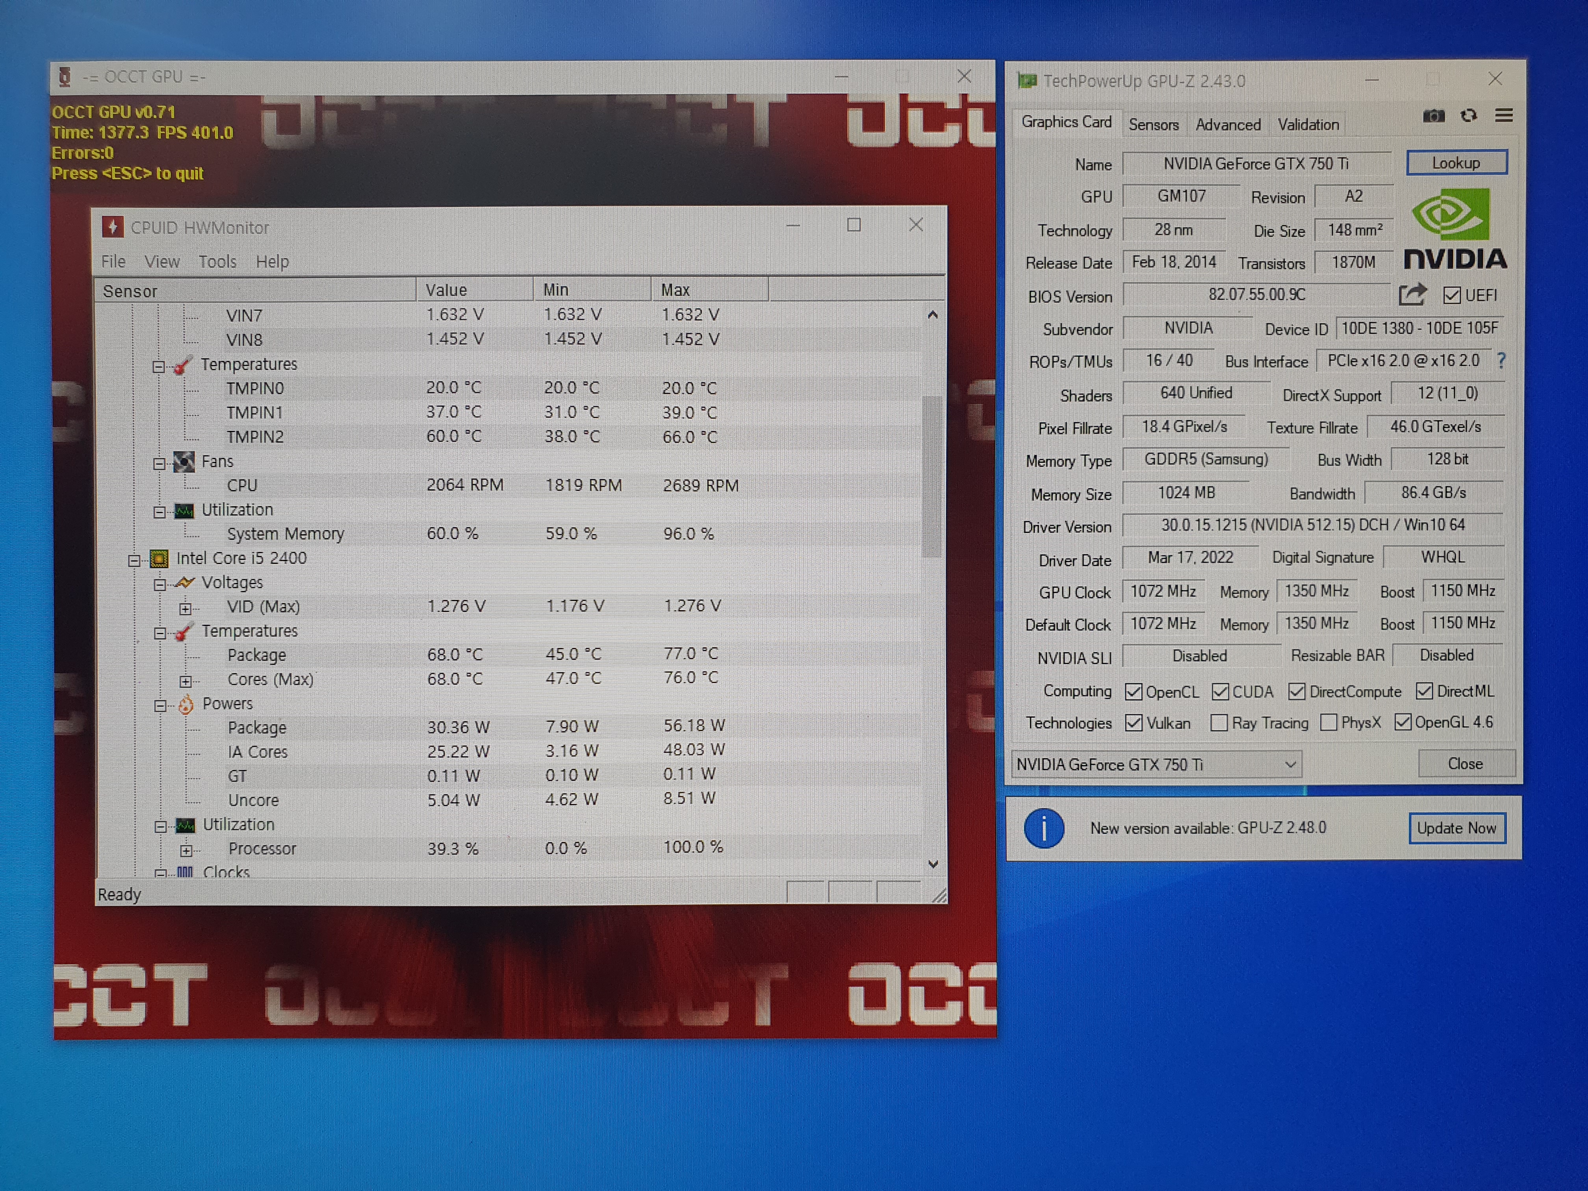Click the HWMonitor vertical scrollbar thumb
The image size is (1588, 1191).
coord(932,476)
